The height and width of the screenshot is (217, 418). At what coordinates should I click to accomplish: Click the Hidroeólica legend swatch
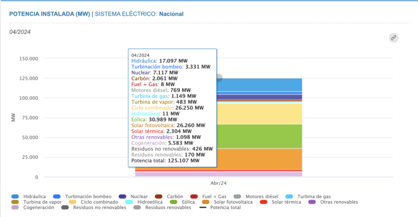[x=130, y=202]
